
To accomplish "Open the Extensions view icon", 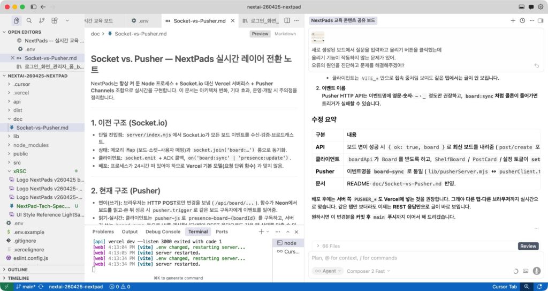I will coord(55,21).
